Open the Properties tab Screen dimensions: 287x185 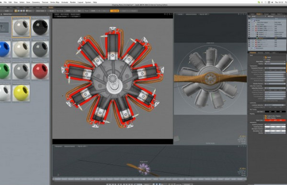(x=253, y=53)
